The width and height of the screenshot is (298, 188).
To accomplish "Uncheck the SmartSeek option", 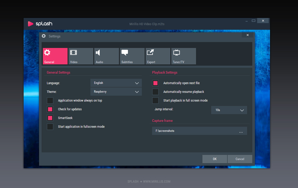I will [50, 118].
